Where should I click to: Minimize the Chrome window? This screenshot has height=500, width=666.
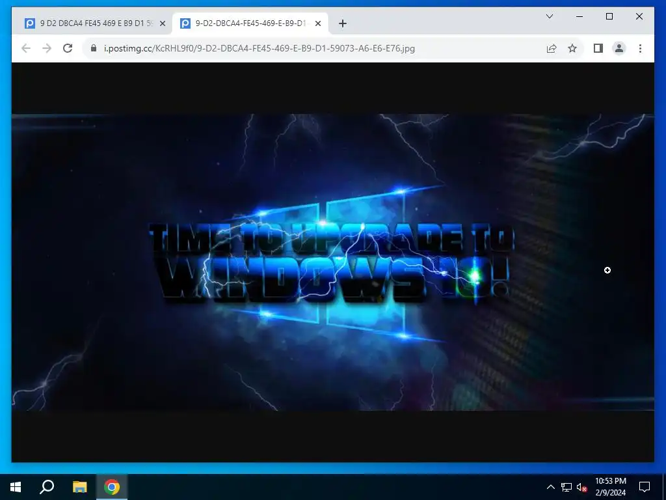(579, 16)
